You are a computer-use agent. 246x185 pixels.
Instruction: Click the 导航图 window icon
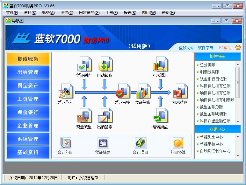(8, 21)
